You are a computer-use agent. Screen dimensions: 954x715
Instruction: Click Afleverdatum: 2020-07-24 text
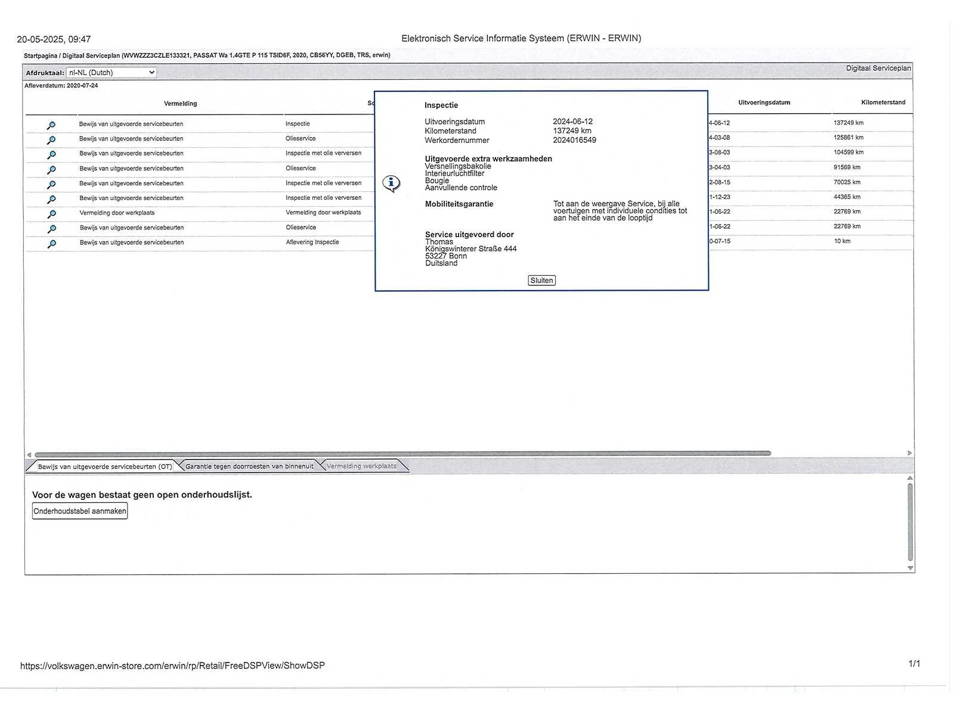(x=61, y=86)
